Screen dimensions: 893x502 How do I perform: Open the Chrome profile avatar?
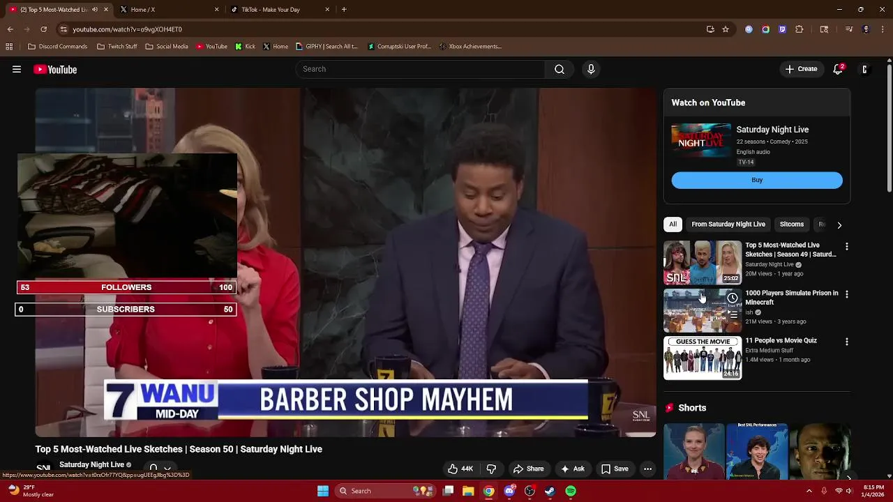(866, 29)
